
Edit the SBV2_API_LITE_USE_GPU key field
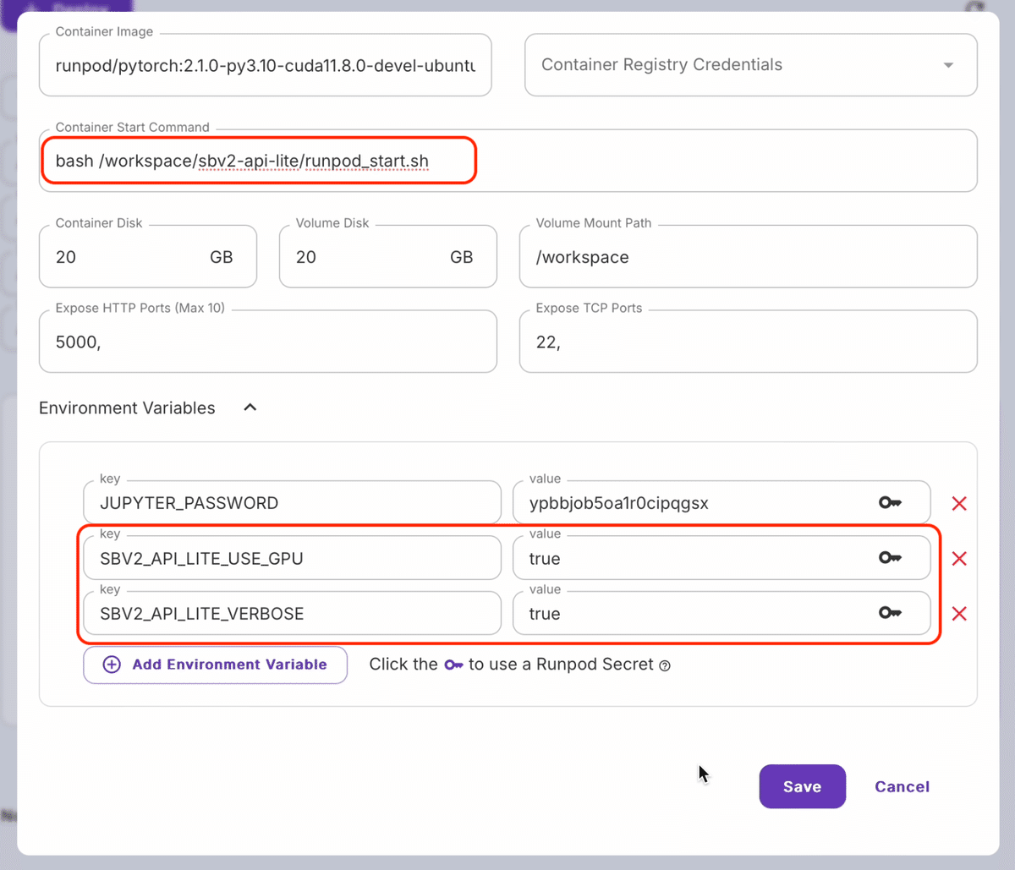[293, 558]
